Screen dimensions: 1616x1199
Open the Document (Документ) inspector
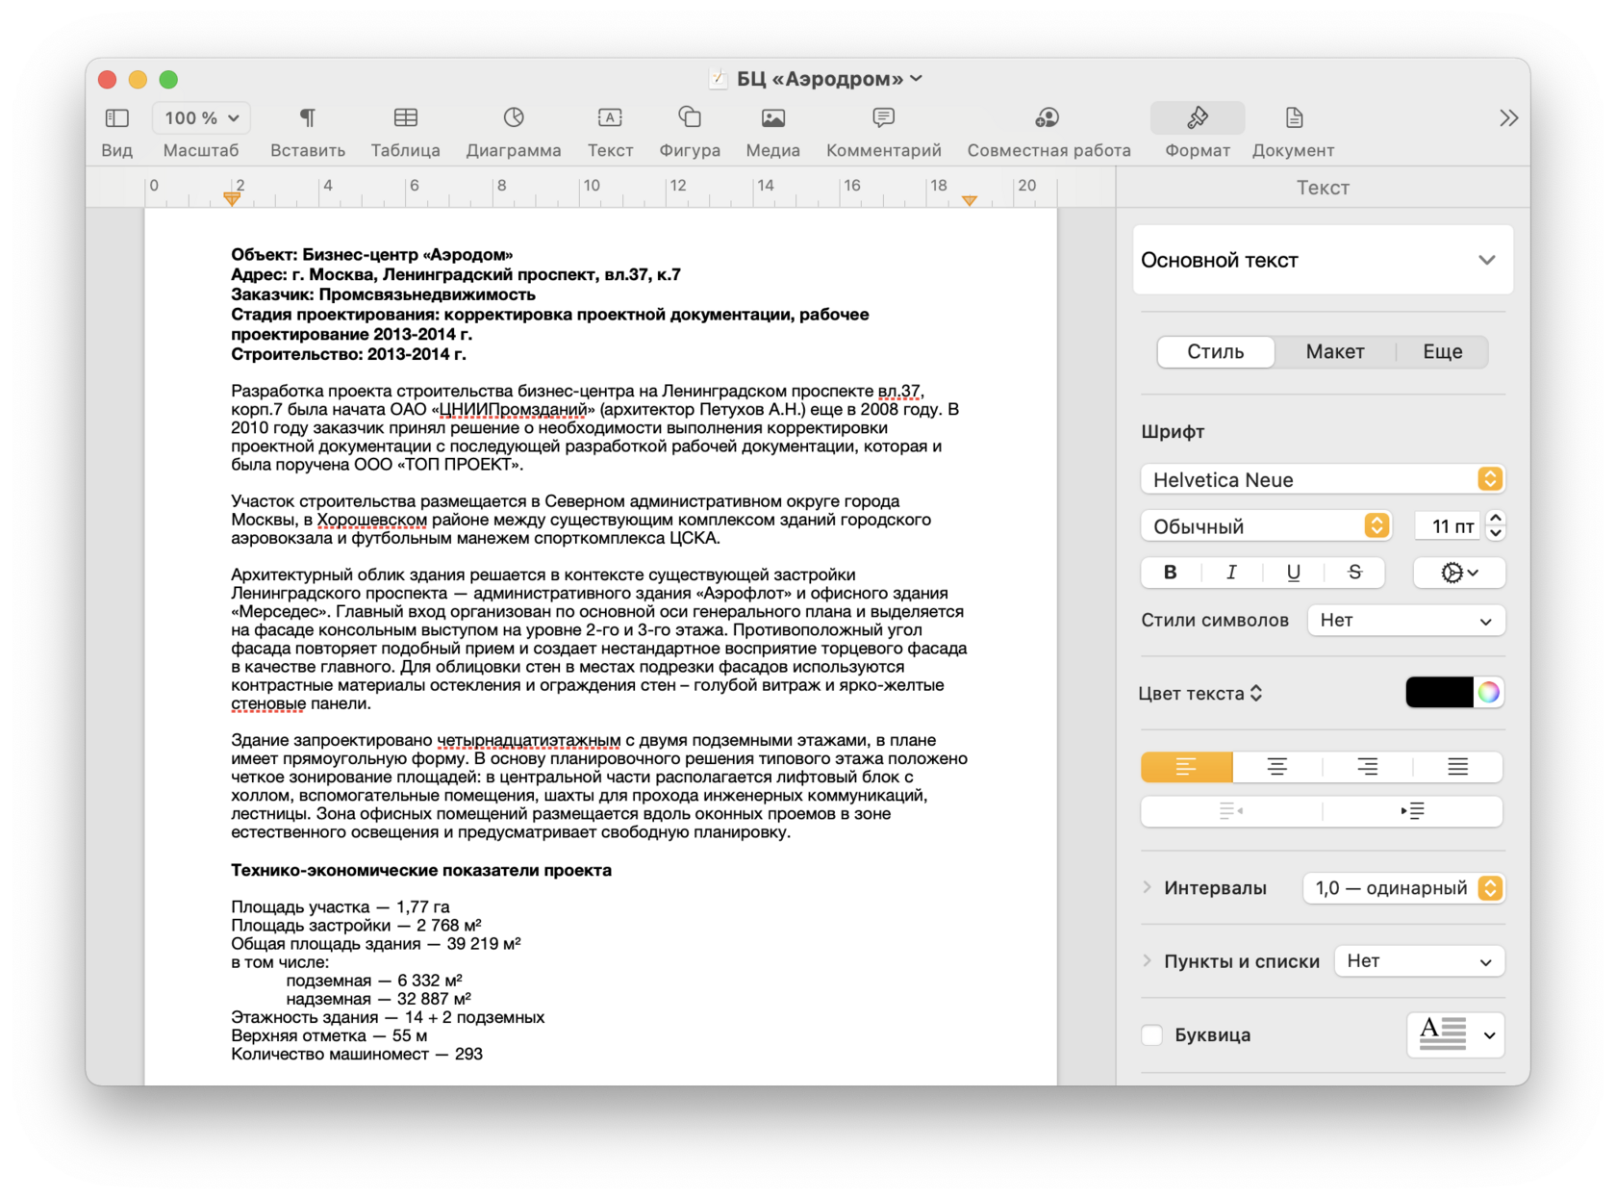click(1294, 118)
